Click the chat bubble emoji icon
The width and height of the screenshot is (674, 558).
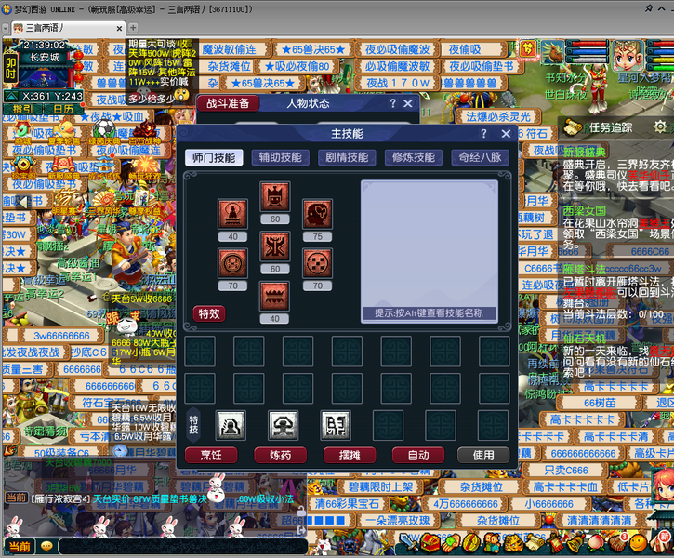pos(46,546)
